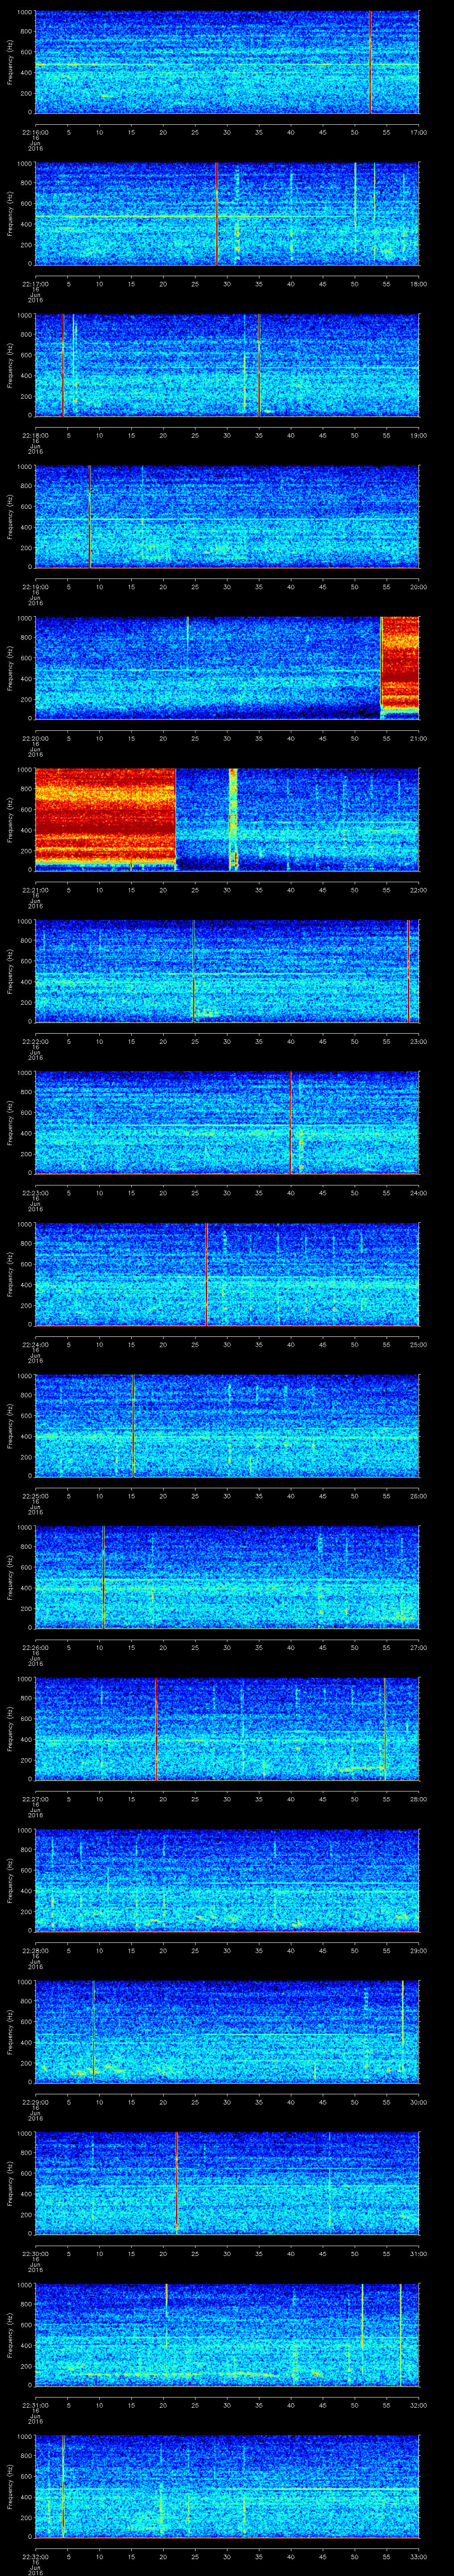Select the '22:22:00' start time label

click(x=35, y=1041)
